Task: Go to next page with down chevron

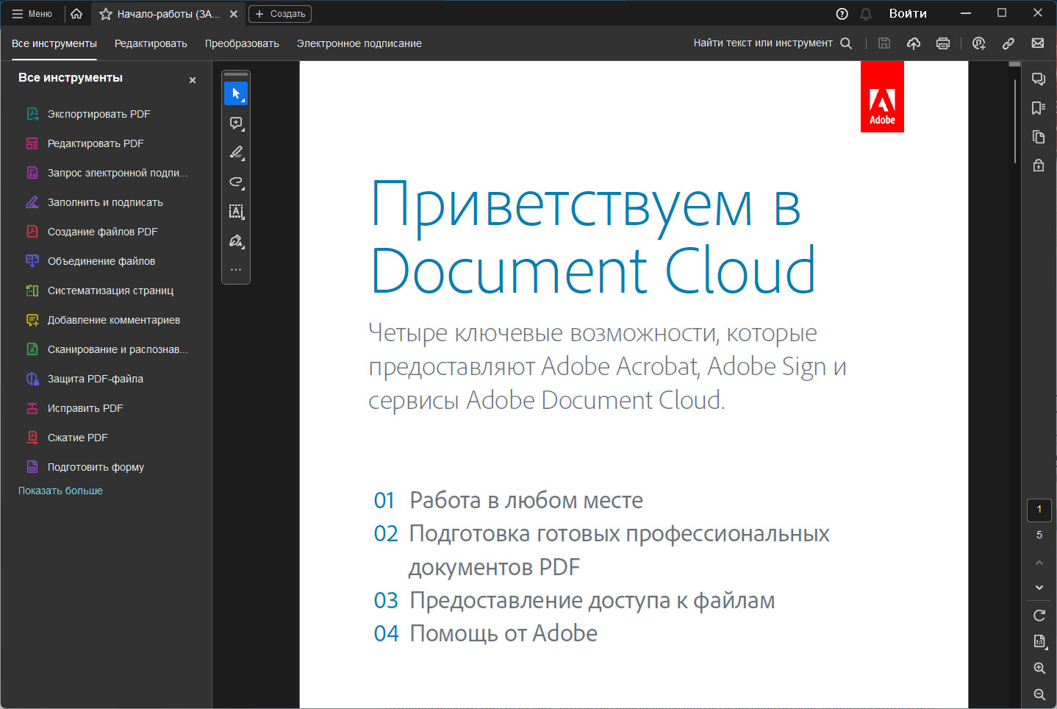Action: click(1039, 588)
